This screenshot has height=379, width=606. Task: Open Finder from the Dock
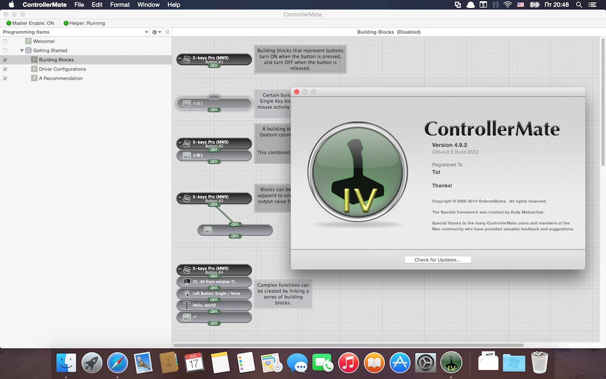pos(66,362)
